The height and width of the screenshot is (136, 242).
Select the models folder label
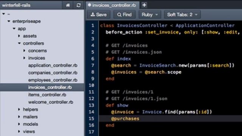30,124
